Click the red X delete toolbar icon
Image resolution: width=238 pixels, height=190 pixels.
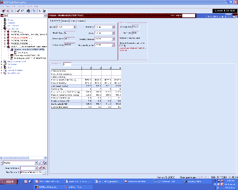[12, 11]
